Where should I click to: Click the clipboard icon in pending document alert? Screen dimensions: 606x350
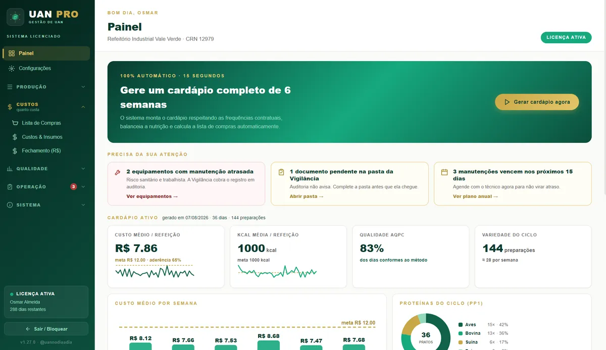pyautogui.click(x=281, y=172)
